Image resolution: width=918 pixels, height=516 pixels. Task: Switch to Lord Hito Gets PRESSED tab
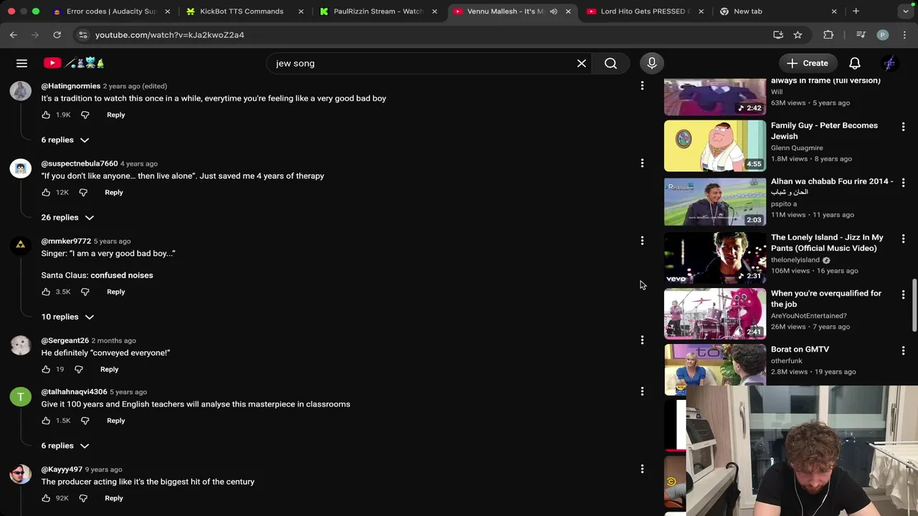[x=645, y=11]
